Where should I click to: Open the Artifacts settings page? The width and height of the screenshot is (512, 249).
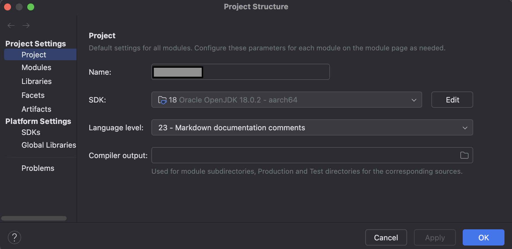click(x=36, y=109)
